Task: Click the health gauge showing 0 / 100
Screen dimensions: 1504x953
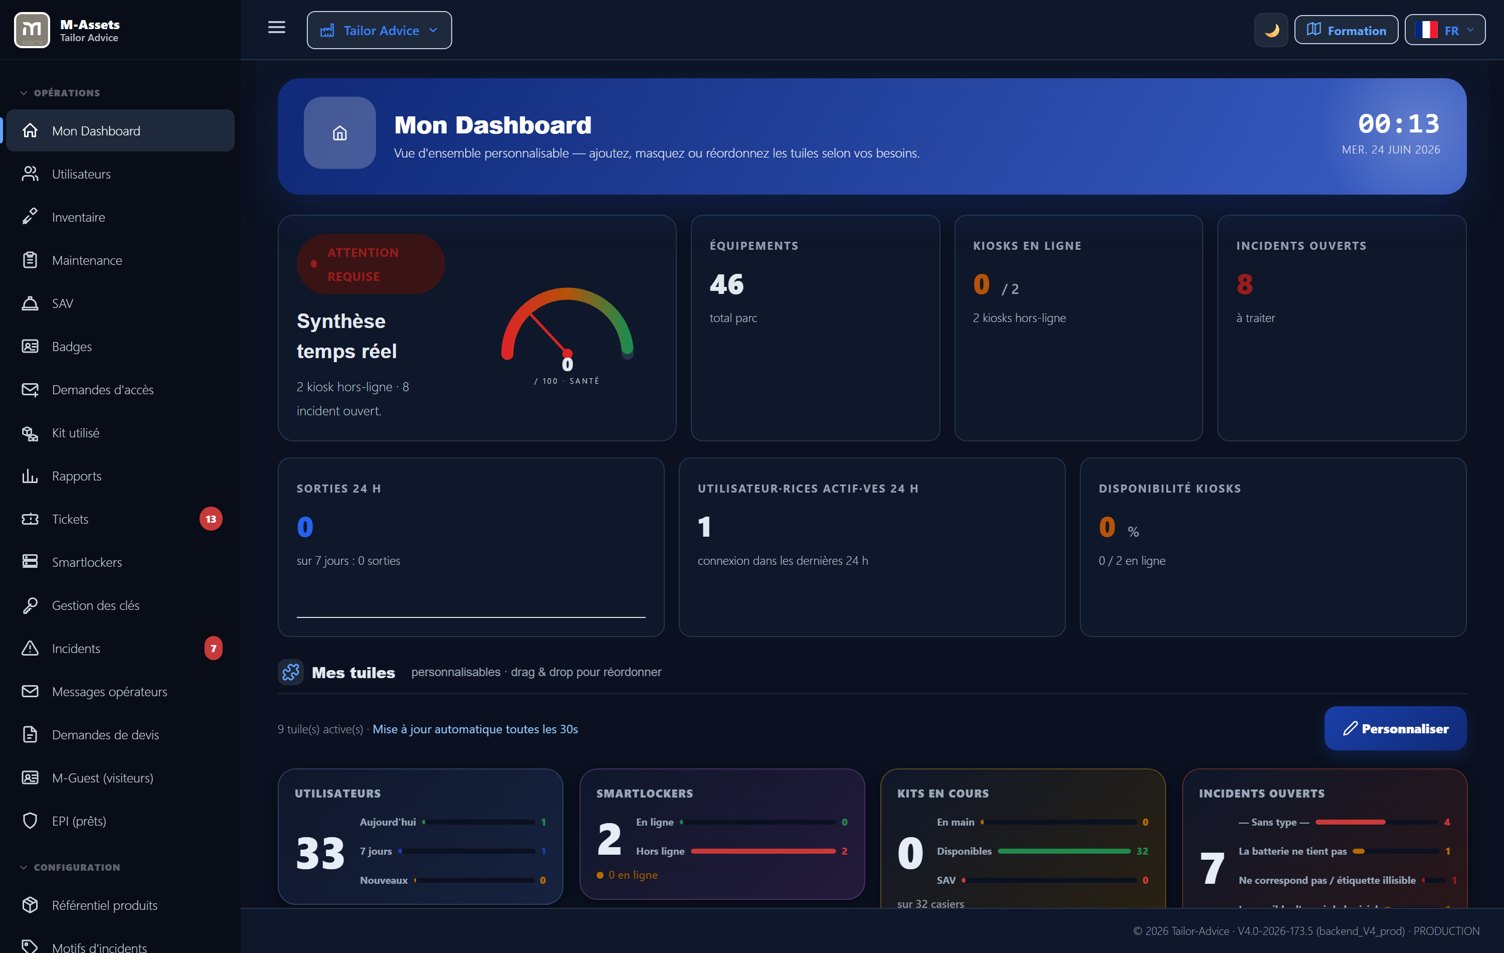Action: [567, 336]
